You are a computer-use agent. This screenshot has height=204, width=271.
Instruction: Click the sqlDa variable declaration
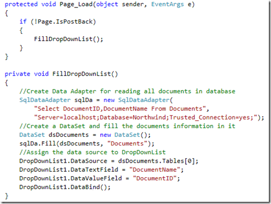[x=83, y=100]
